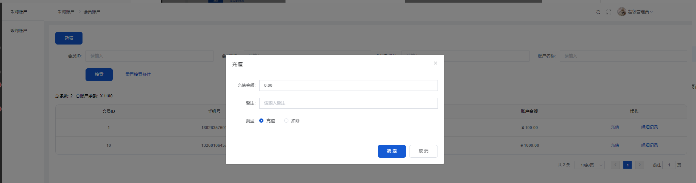Click the 重置搜索条件 link

[x=138, y=74]
